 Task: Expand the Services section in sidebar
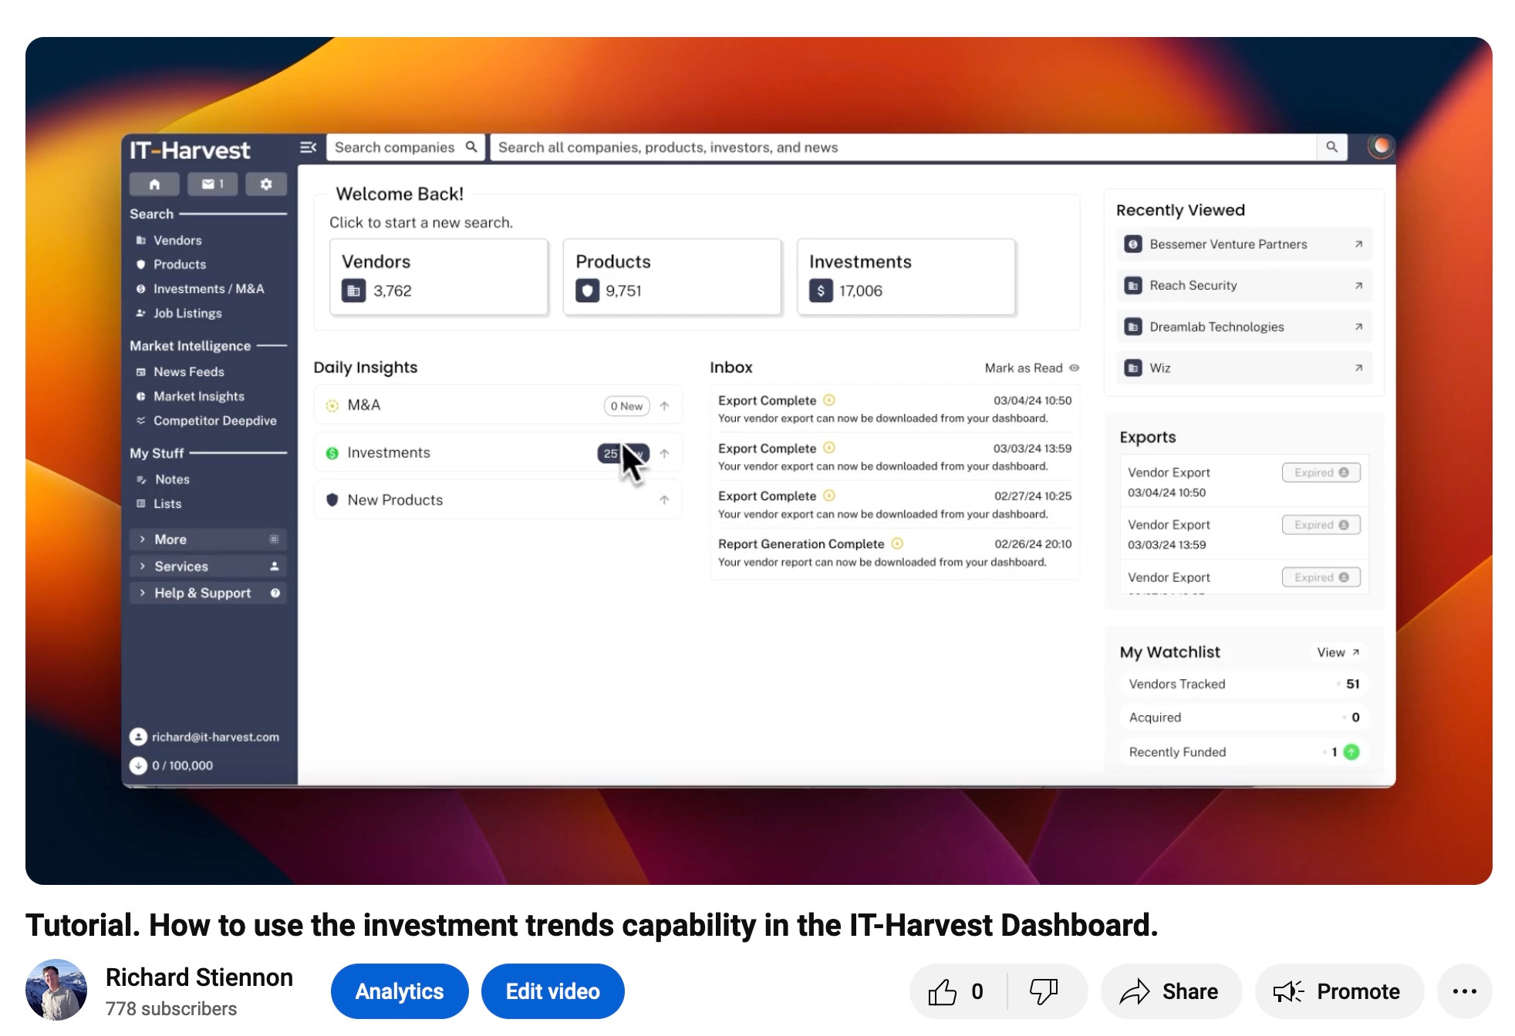click(x=208, y=567)
